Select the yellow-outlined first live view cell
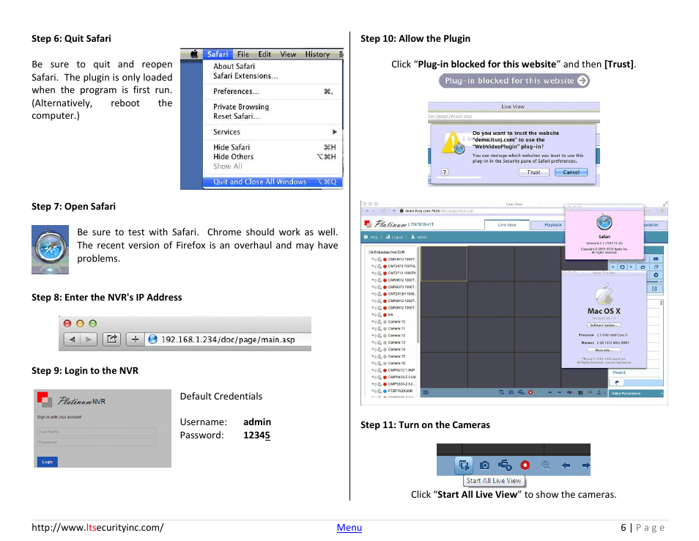The height and width of the screenshot is (541, 699). coord(444,264)
